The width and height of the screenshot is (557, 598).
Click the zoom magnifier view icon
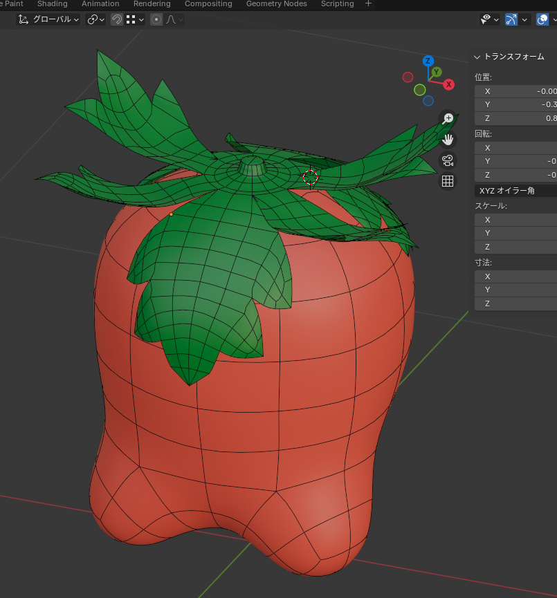point(448,119)
